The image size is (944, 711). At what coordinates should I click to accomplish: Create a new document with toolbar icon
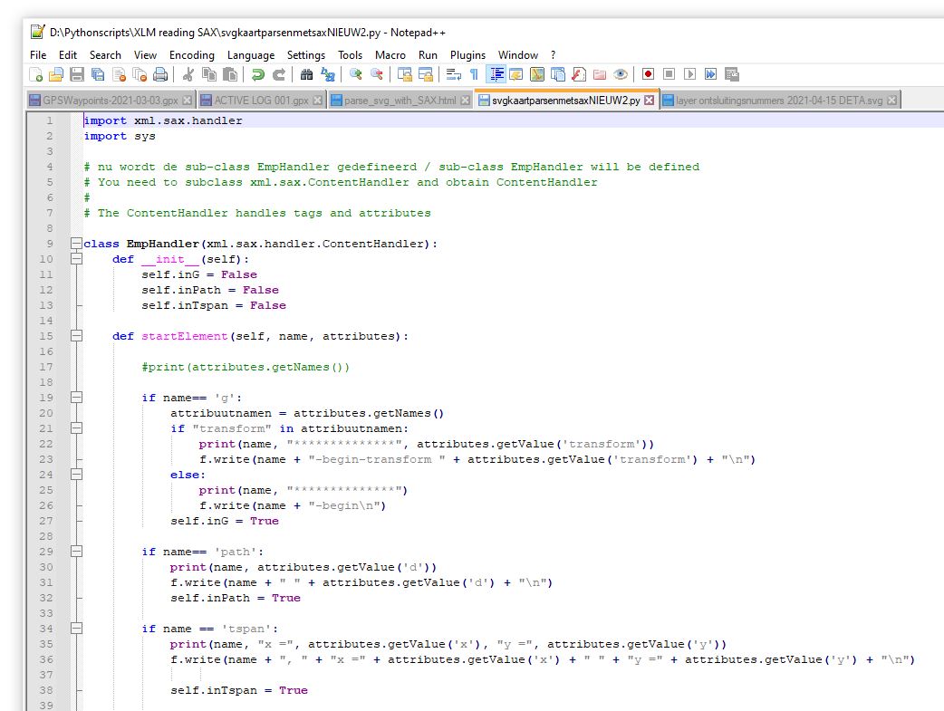pyautogui.click(x=36, y=74)
